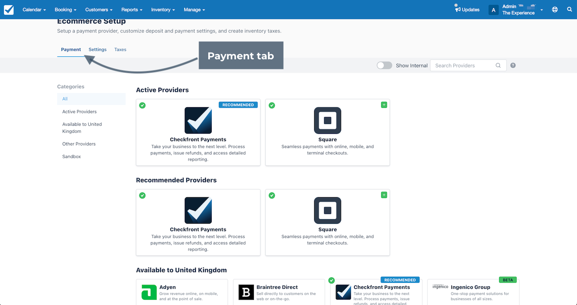
Task: Open the help lifebuoy icon in the top bar
Action: coord(555,10)
